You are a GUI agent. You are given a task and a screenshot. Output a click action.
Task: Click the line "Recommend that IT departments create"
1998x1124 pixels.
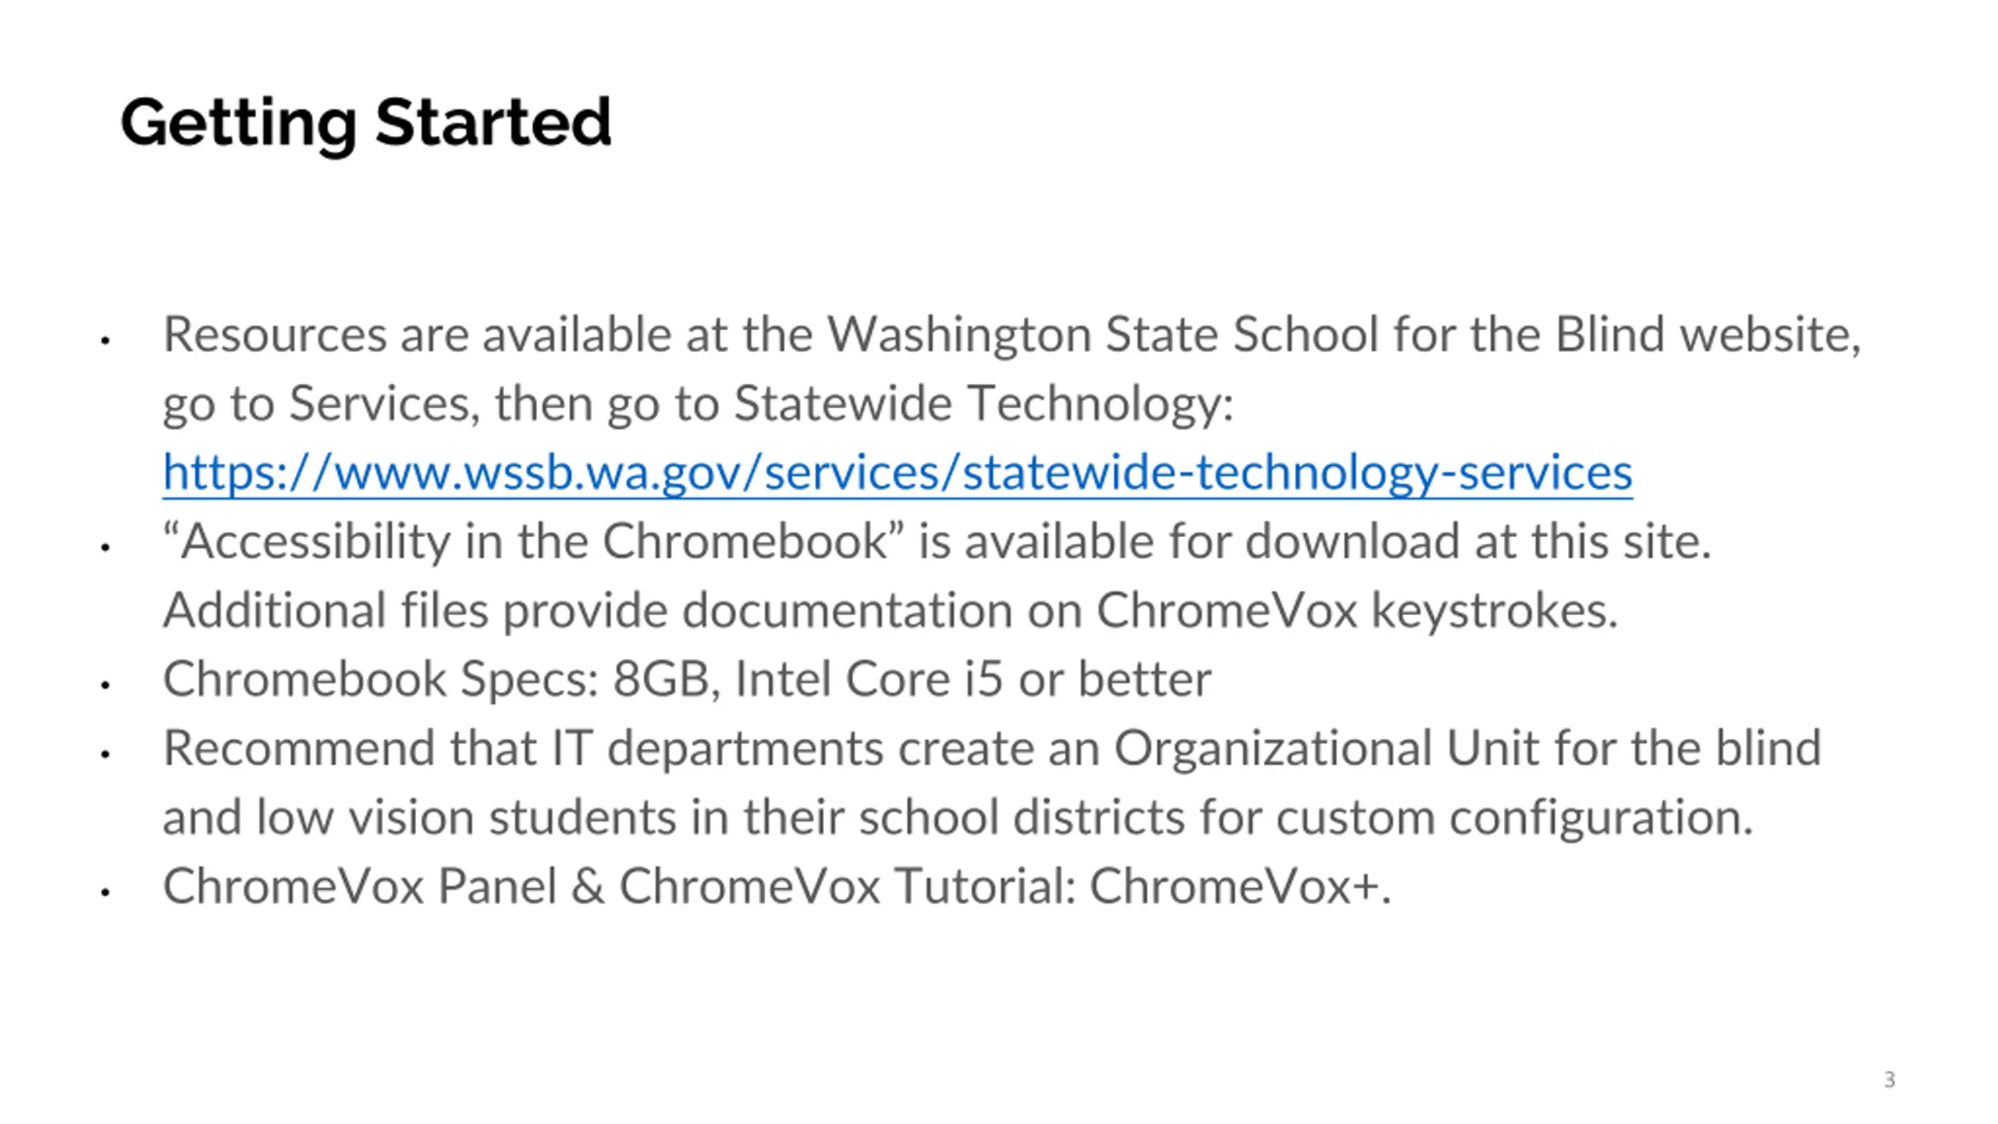(992, 748)
